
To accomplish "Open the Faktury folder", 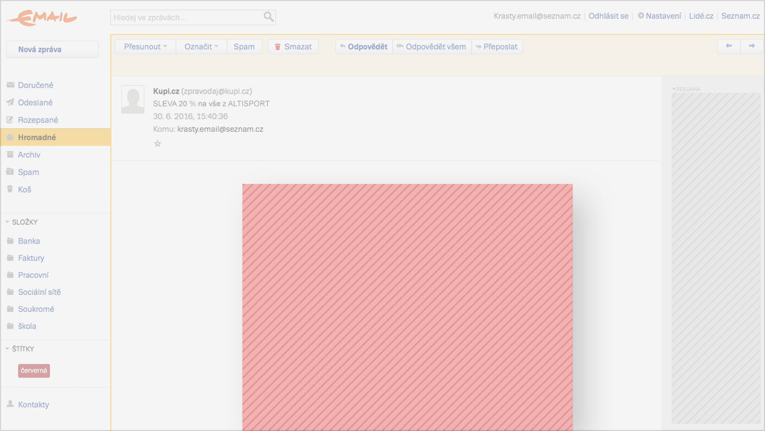I will click(31, 258).
